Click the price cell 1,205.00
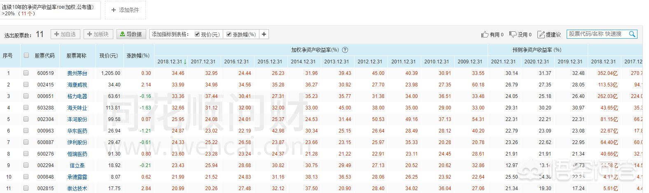The height and width of the screenshot is (193, 649). click(111, 73)
